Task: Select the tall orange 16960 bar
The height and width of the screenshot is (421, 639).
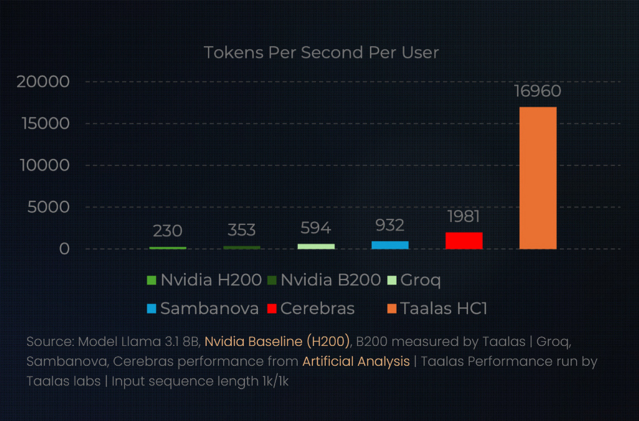Action: 538,178
